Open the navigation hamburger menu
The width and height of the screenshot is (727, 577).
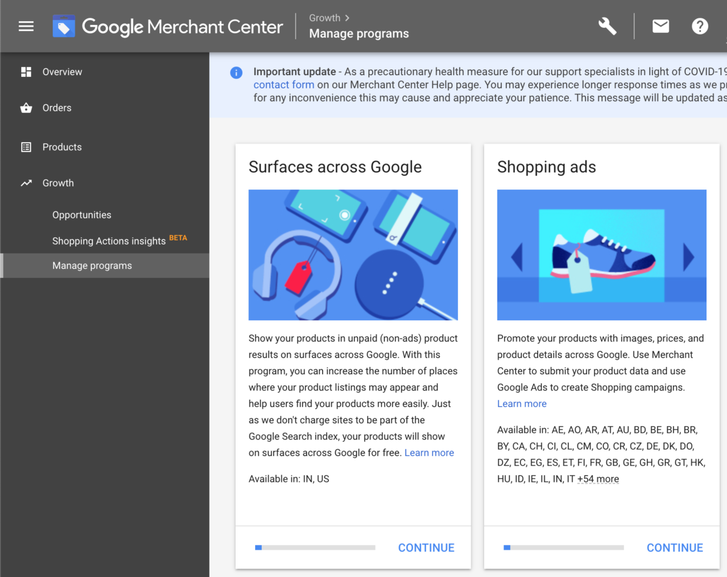pyautogui.click(x=25, y=25)
